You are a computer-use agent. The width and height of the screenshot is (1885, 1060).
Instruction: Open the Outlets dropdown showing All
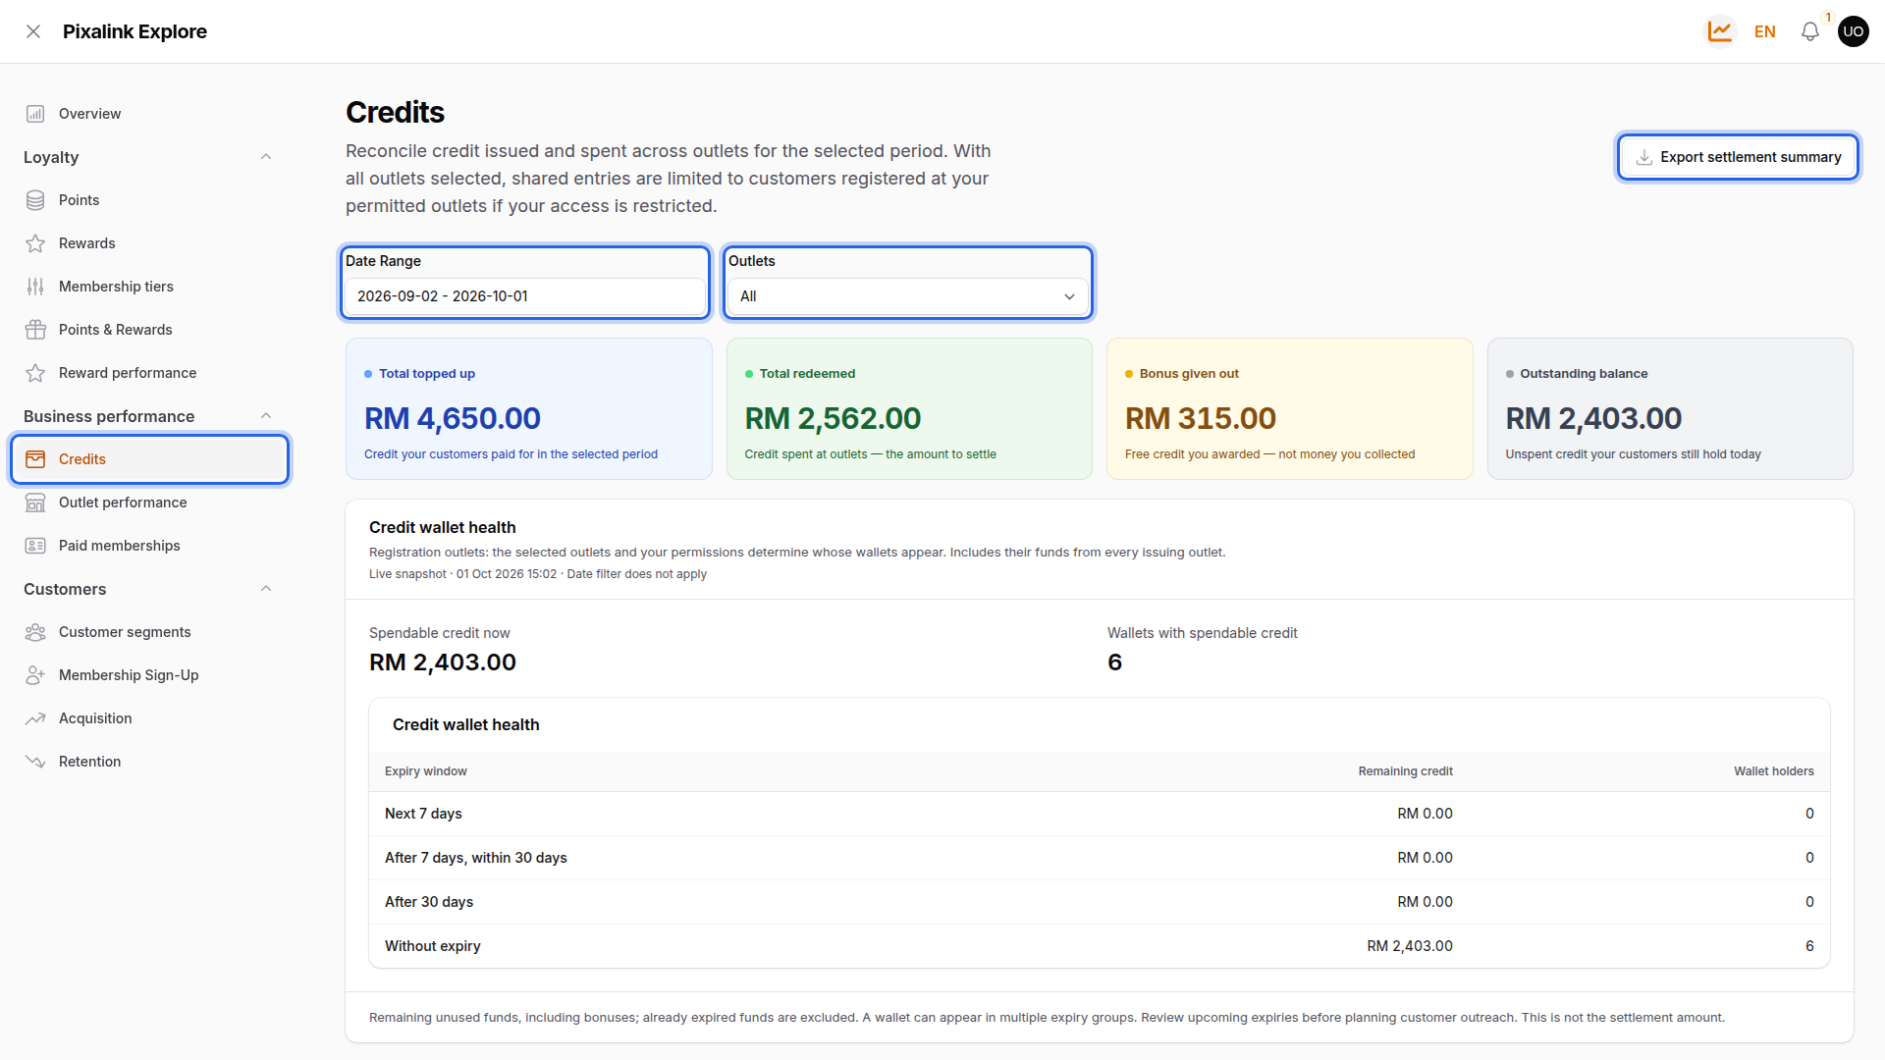907,296
